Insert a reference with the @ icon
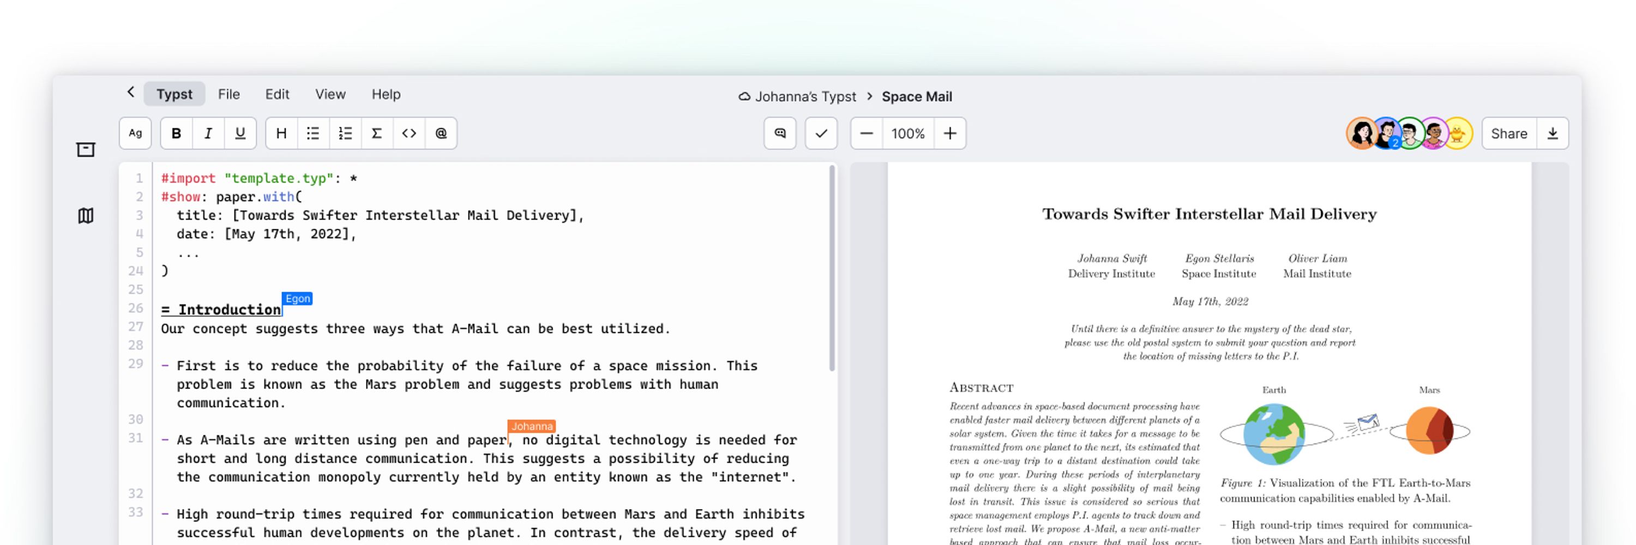This screenshot has height=545, width=1636. pyautogui.click(x=441, y=133)
